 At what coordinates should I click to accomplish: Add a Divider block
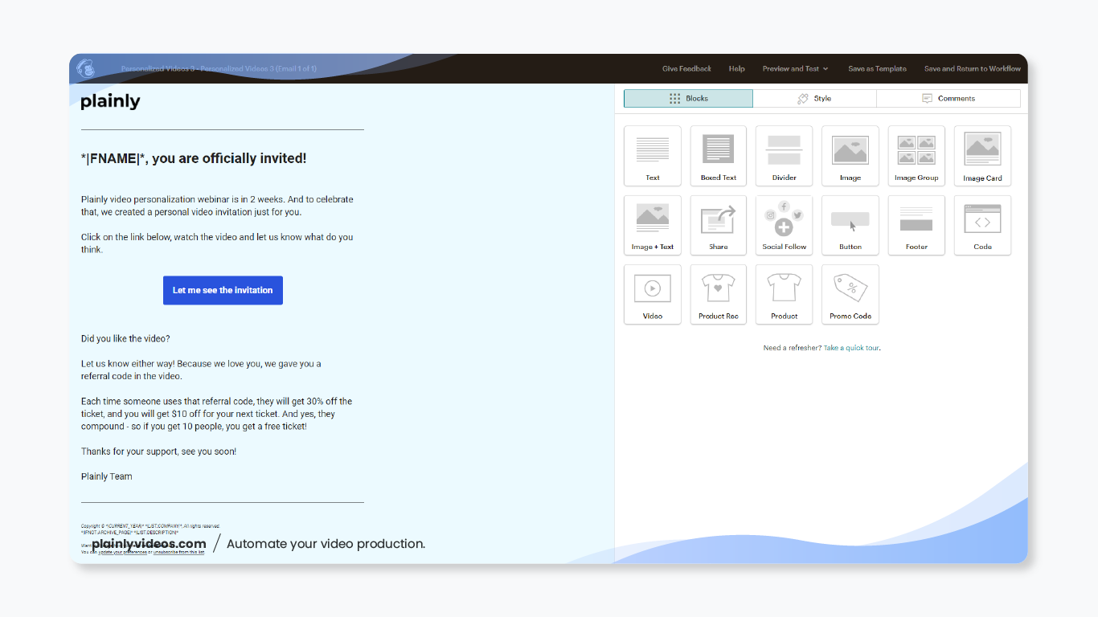point(785,156)
